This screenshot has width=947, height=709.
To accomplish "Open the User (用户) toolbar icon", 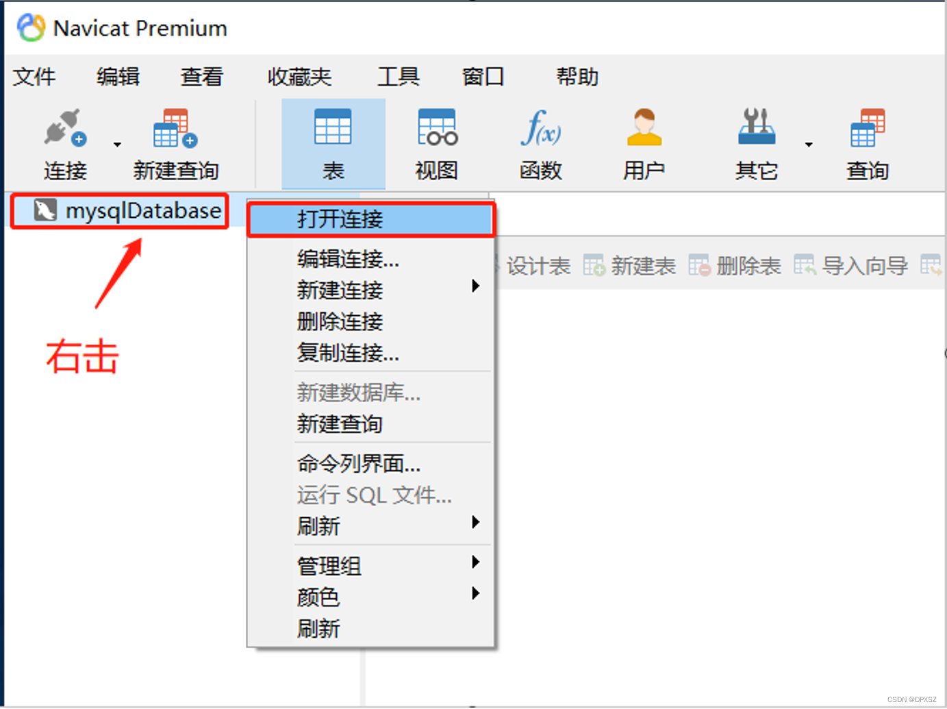I will pyautogui.click(x=644, y=127).
